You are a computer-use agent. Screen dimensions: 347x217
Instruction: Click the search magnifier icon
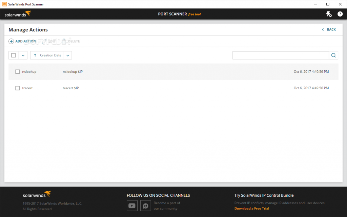point(333,55)
